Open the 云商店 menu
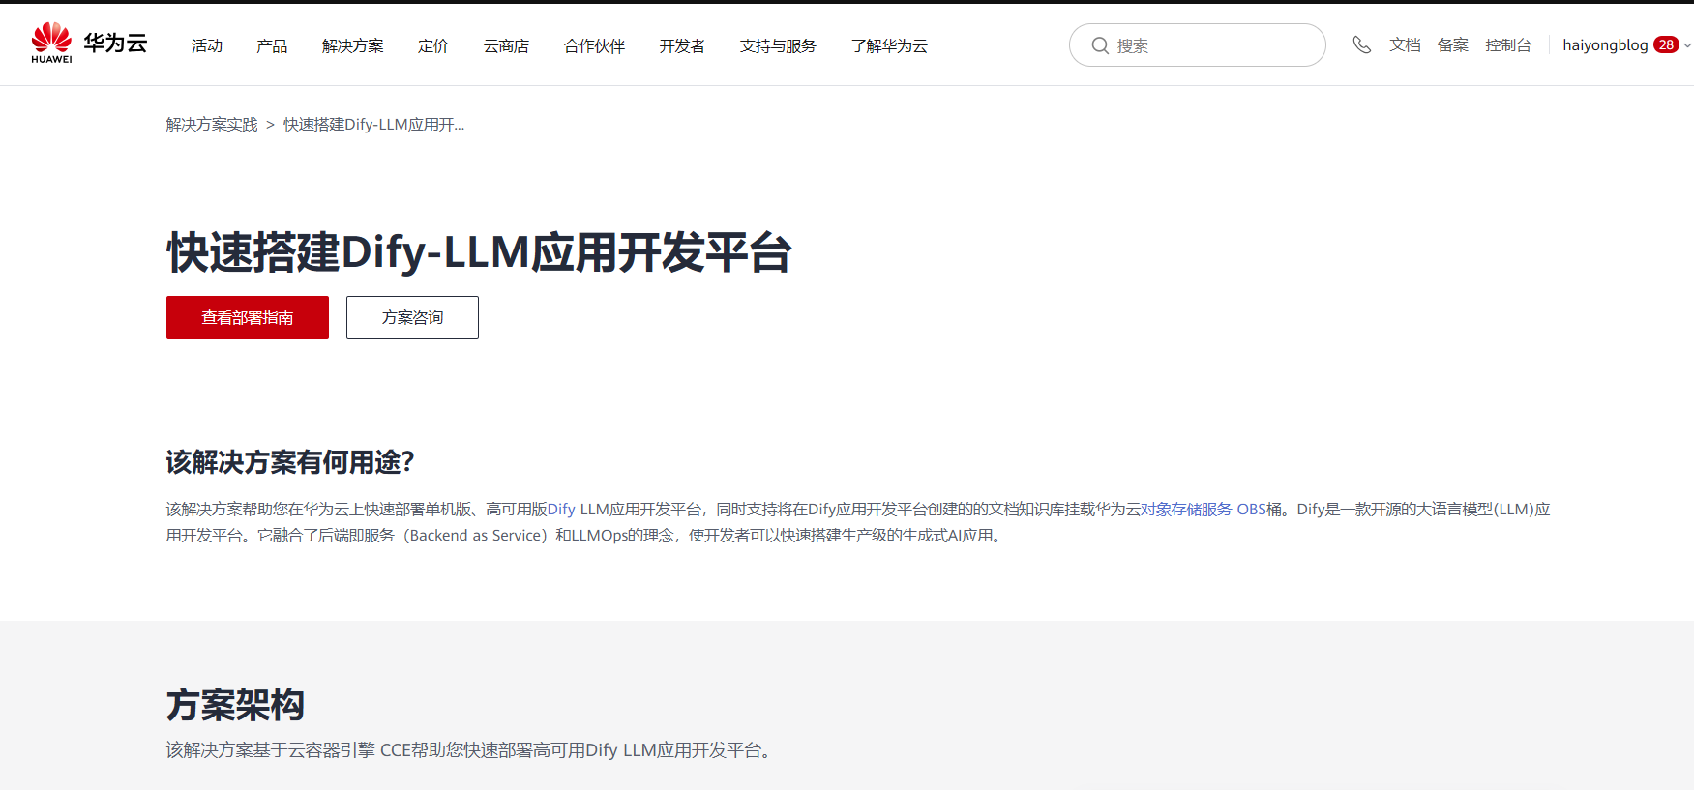1694x790 pixels. tap(507, 45)
